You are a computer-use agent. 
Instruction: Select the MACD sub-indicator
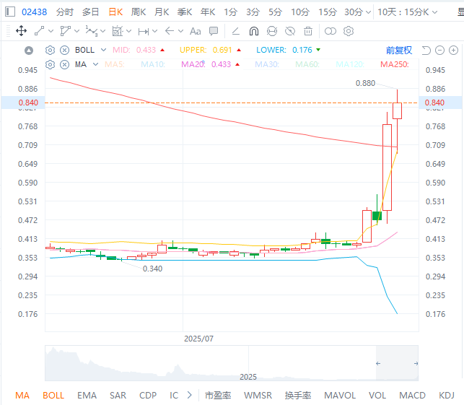tap(412, 395)
